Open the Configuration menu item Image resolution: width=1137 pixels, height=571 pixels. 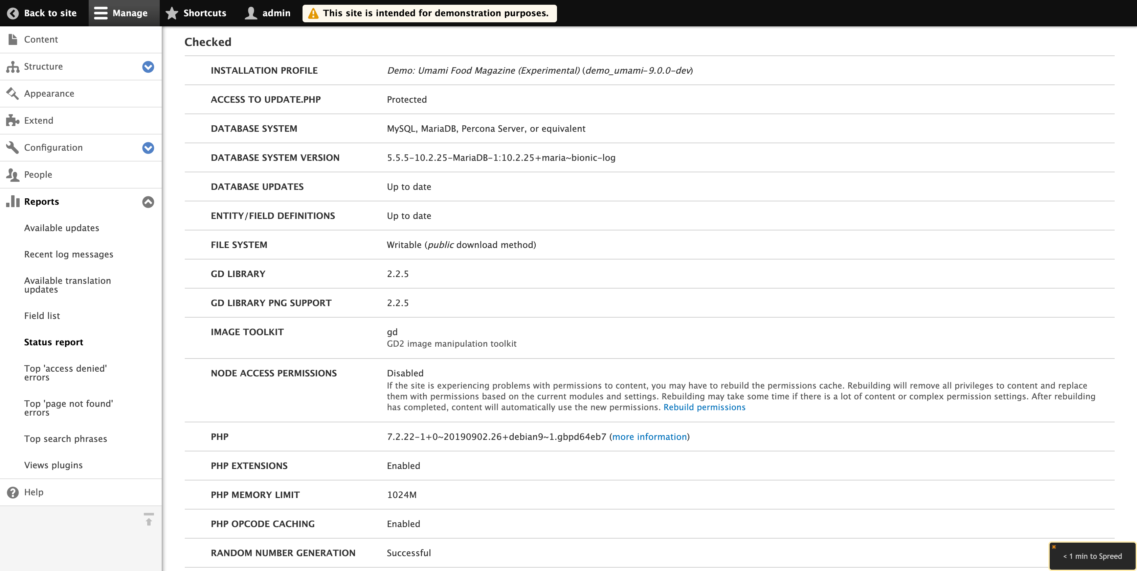coord(53,148)
